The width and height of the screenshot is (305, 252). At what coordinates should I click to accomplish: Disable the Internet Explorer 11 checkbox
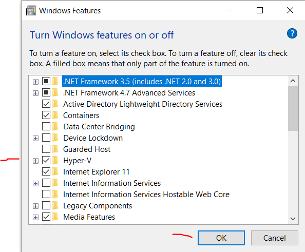click(46, 172)
